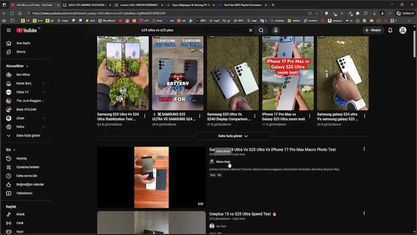This screenshot has height=235, width=417.
Task: Switch to Oyun Bilgisayarı & Gaming PC tab
Action: point(191,5)
